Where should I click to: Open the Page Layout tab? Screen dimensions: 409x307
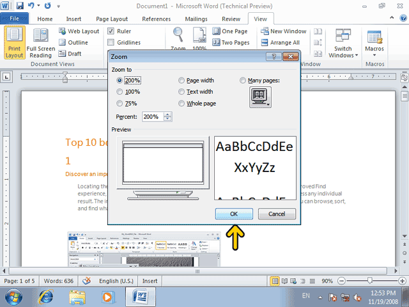112,19
